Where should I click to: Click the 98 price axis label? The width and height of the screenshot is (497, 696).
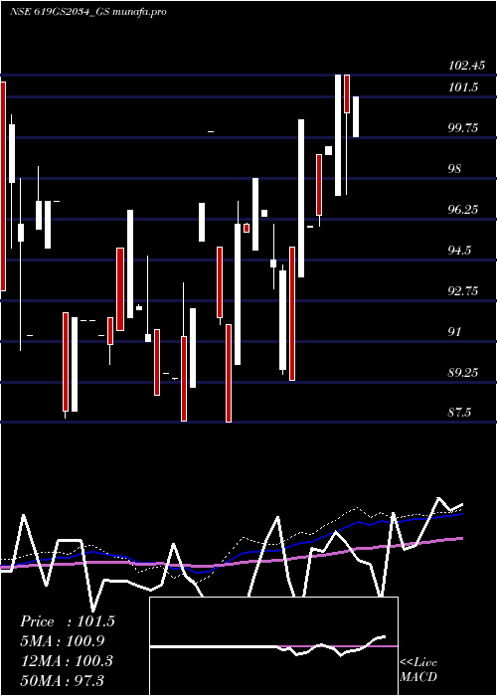[x=455, y=169]
